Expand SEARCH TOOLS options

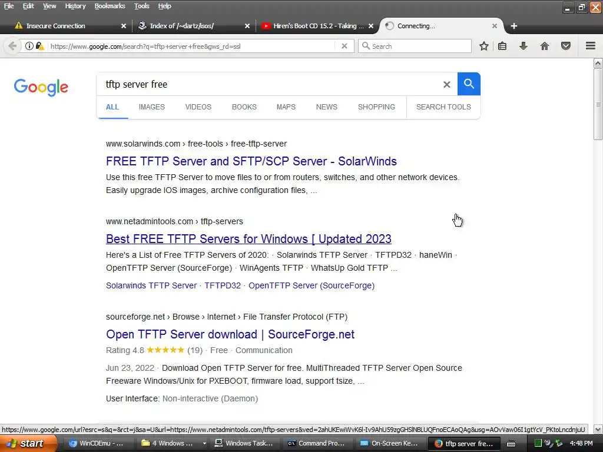coord(444,107)
